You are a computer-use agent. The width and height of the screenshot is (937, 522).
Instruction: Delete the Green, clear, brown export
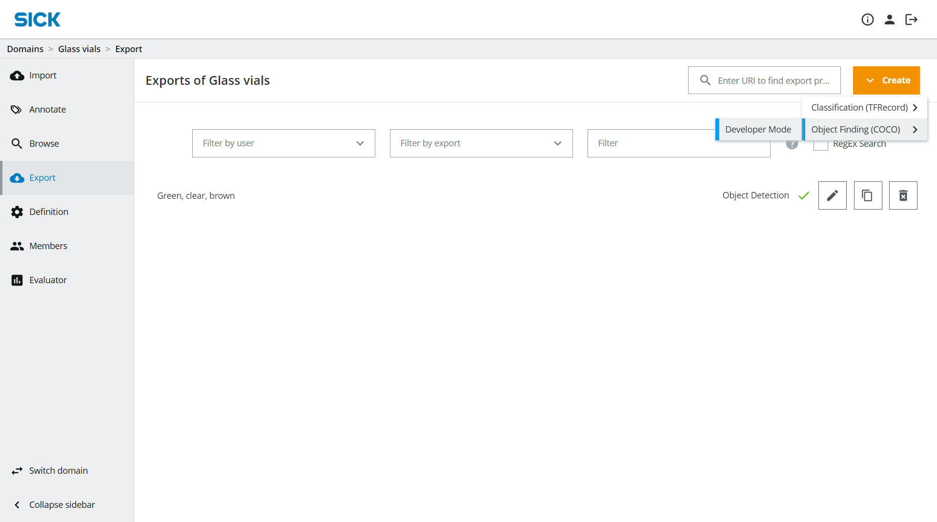(x=903, y=195)
